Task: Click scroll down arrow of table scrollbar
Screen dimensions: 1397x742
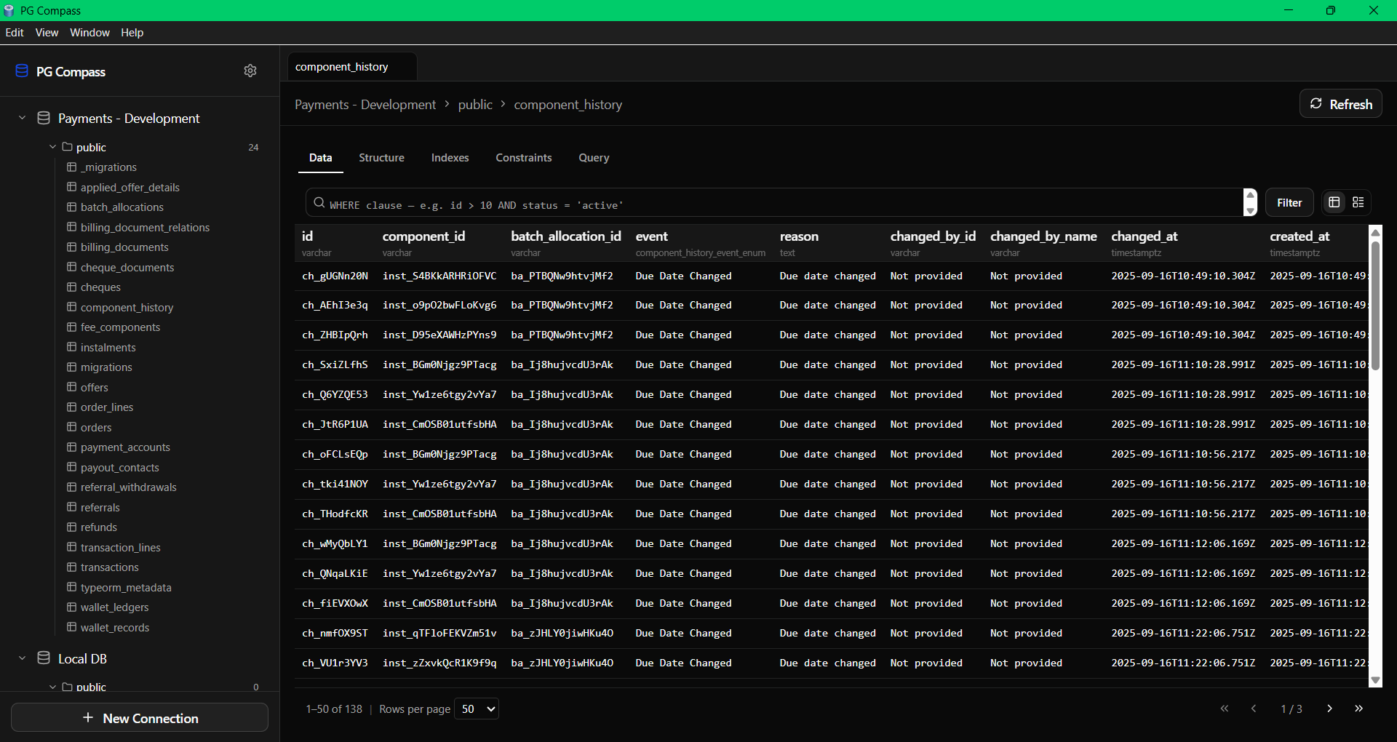Action: 1375,680
